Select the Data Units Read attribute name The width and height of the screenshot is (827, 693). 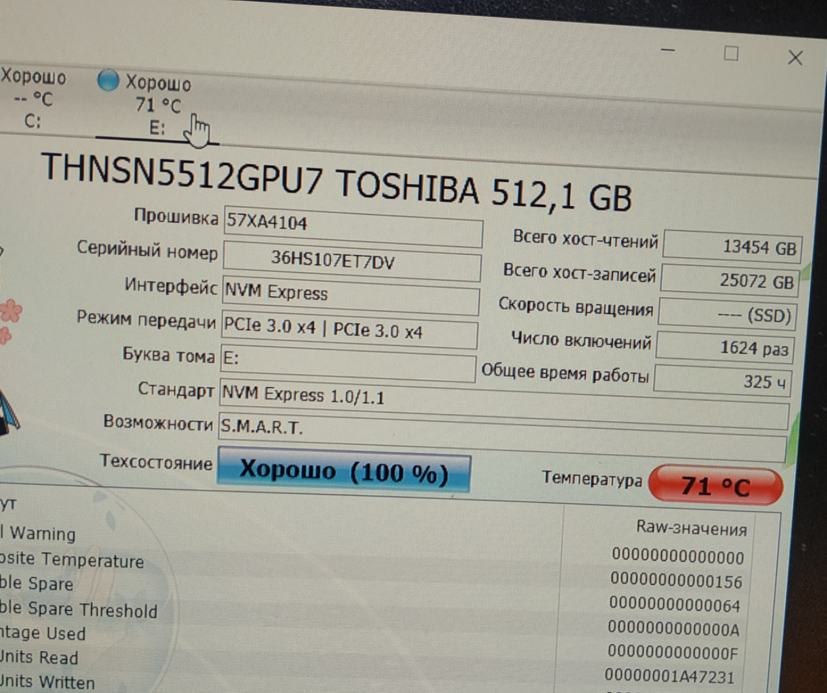39,657
